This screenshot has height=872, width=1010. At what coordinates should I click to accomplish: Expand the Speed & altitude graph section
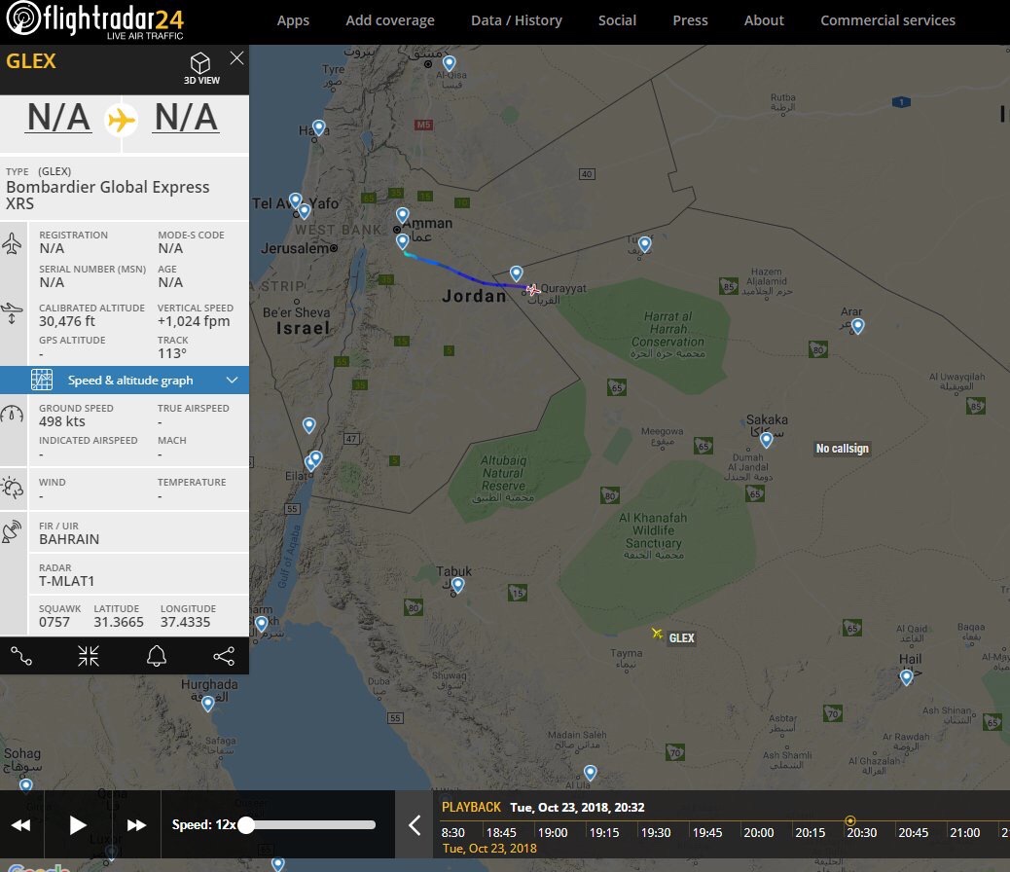pyautogui.click(x=125, y=381)
